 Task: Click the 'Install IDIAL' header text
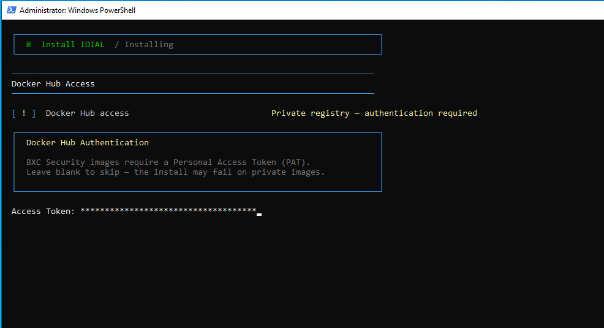73,45
